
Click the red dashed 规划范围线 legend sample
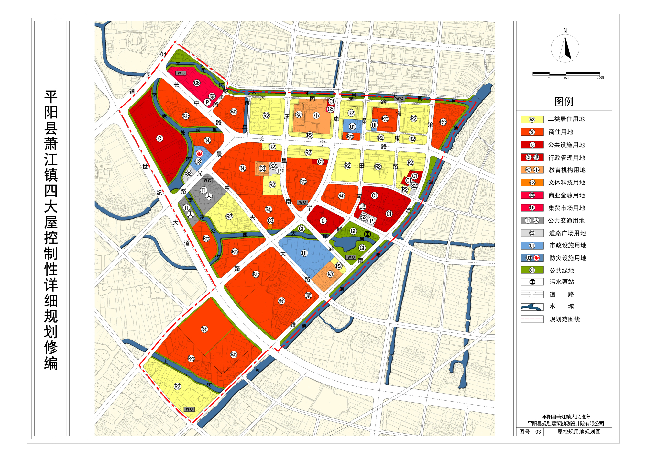pyautogui.click(x=532, y=319)
